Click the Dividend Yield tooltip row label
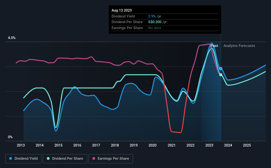Image resolution: width=271 pixels, height=168 pixels. [123, 16]
